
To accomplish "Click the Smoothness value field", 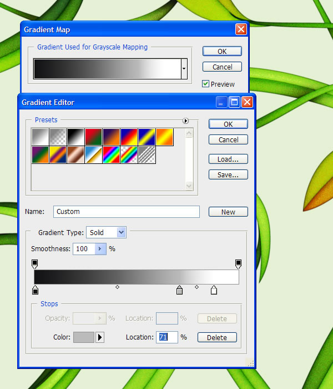I will click(x=84, y=249).
